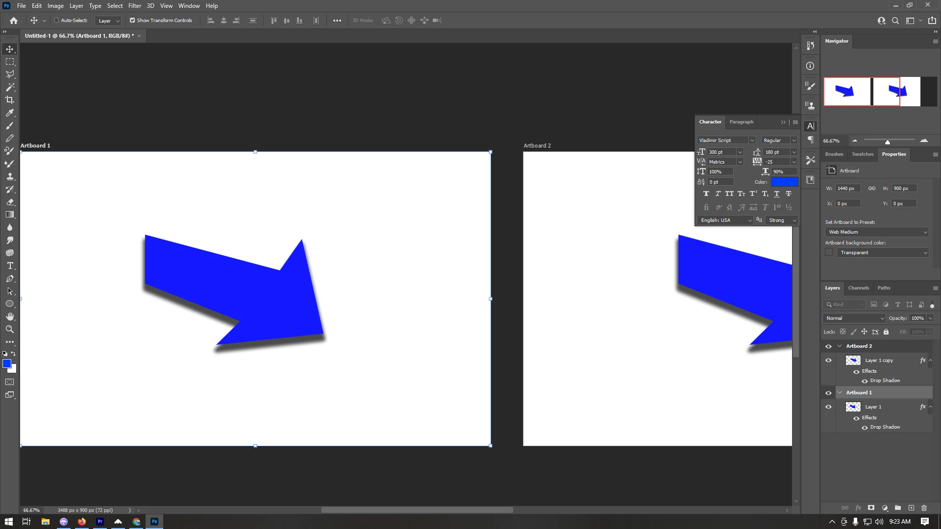The image size is (941, 529).
Task: Select the Horizontal Type tool
Action: tap(10, 265)
